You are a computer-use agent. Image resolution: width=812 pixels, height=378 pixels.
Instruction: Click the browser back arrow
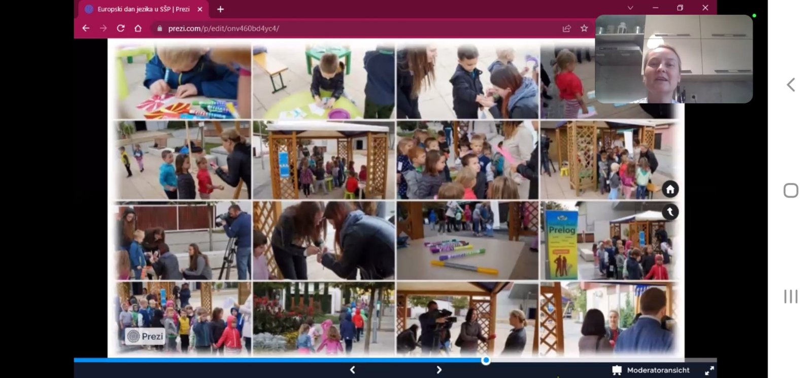coord(86,28)
